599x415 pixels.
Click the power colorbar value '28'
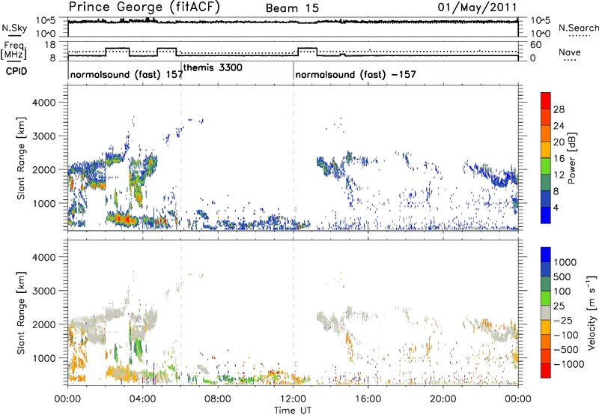(559, 109)
